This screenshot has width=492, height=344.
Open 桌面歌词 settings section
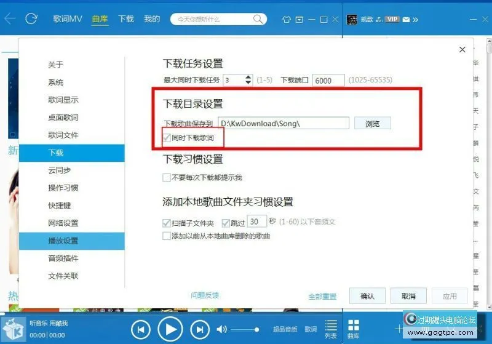72,118
